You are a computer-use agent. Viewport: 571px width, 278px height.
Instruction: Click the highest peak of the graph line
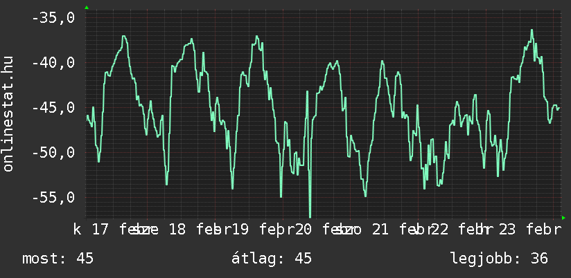click(x=532, y=30)
